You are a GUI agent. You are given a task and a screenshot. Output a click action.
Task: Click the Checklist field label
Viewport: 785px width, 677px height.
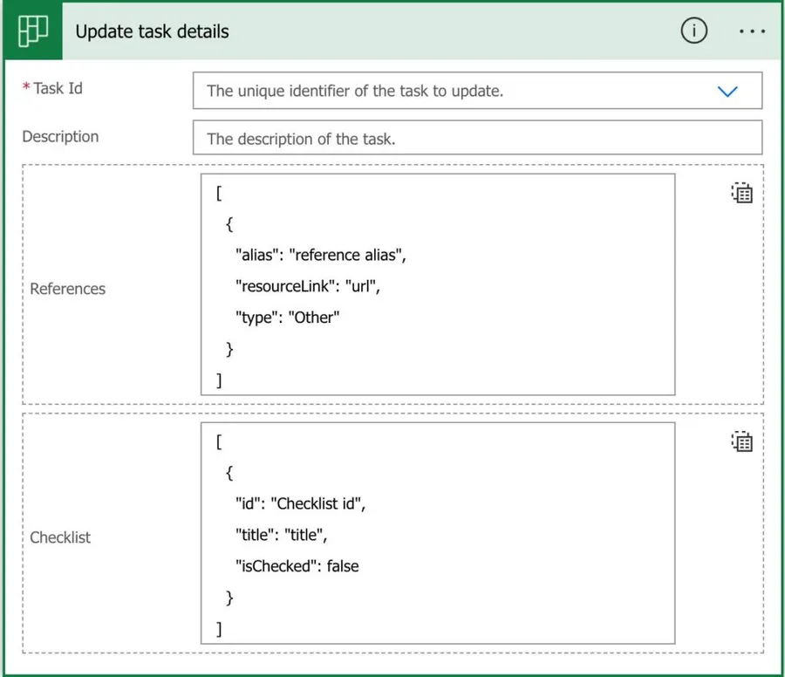60,537
